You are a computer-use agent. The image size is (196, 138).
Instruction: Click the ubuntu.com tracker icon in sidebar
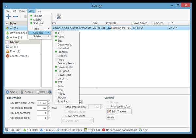pos(7,56)
